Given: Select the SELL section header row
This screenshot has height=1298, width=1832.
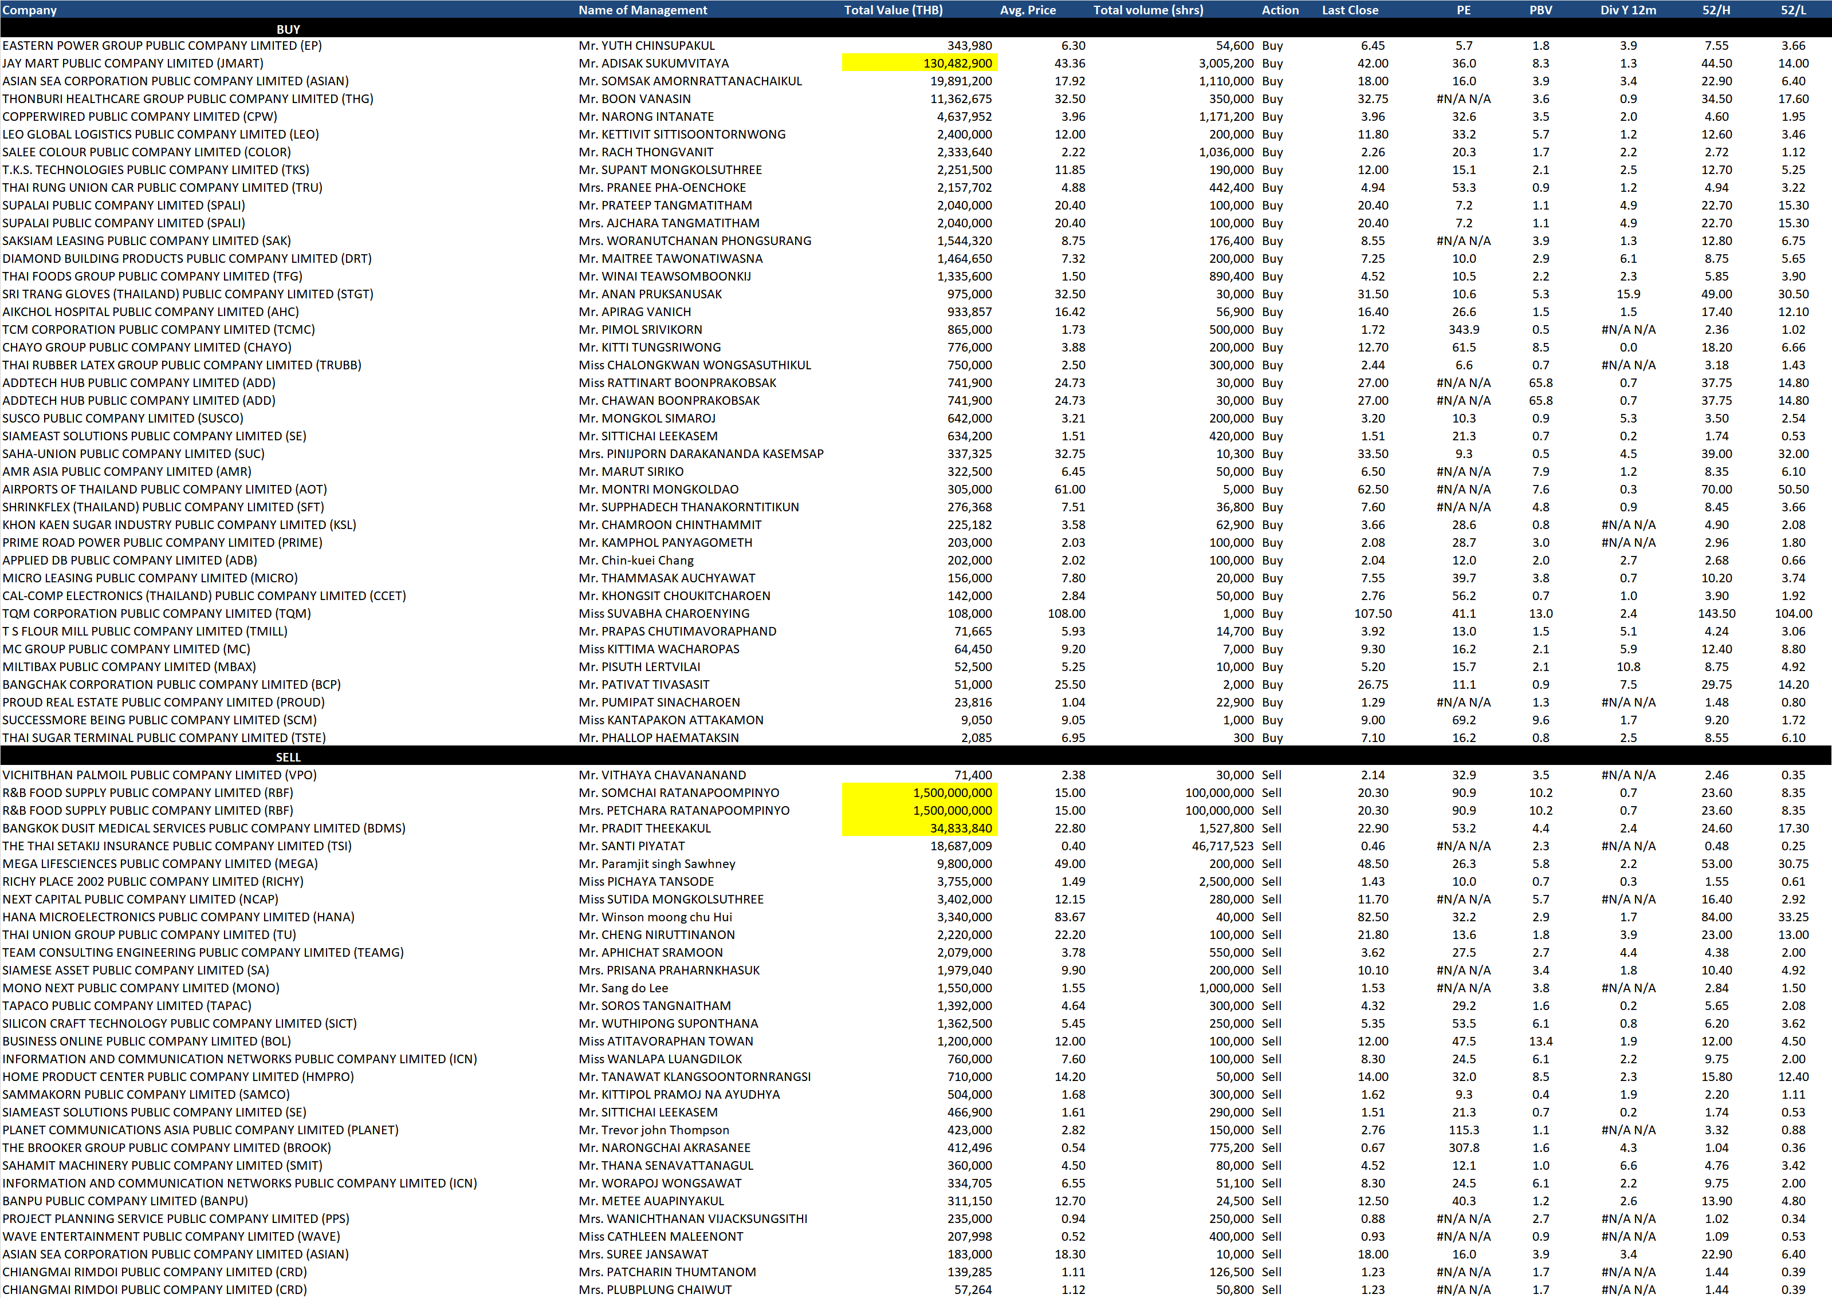Looking at the screenshot, I should point(288,756).
